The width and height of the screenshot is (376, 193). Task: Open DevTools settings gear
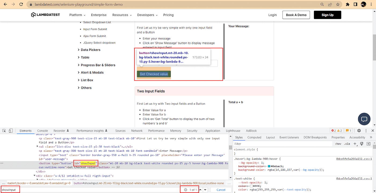pos(359,131)
